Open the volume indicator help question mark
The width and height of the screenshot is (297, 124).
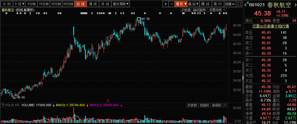2,105
